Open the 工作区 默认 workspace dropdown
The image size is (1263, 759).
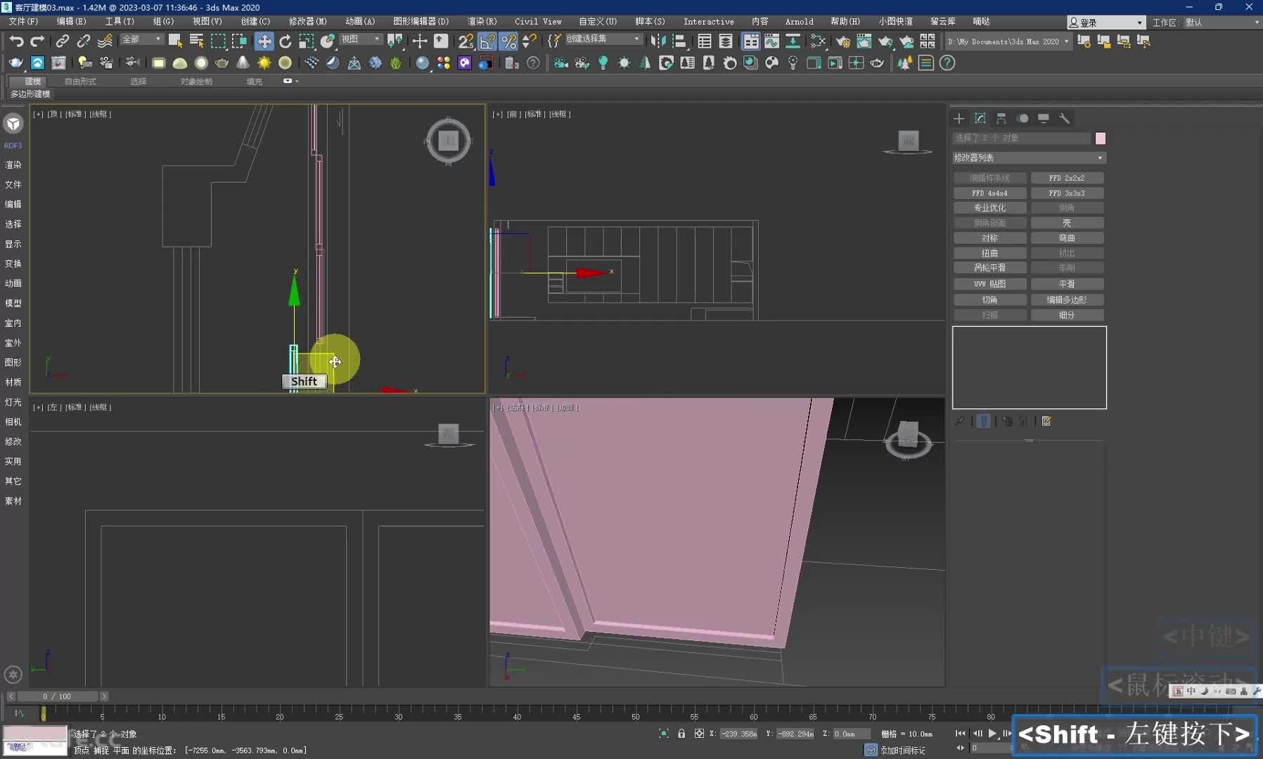(1222, 22)
